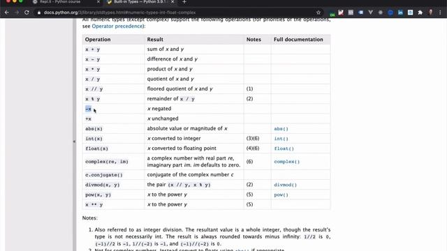Click 'absolute value or magnitude of x' text
This screenshot has height=251, width=447.
click(187, 128)
